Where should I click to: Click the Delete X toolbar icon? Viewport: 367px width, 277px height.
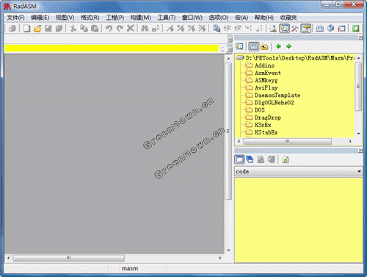click(131, 29)
